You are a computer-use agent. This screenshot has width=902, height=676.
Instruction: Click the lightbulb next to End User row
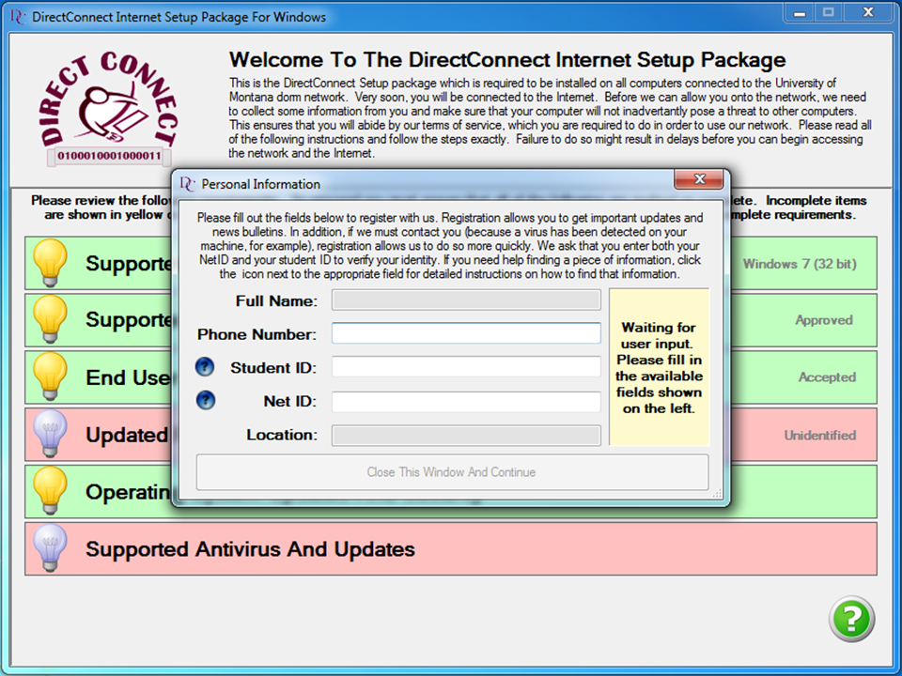pyautogui.click(x=50, y=376)
